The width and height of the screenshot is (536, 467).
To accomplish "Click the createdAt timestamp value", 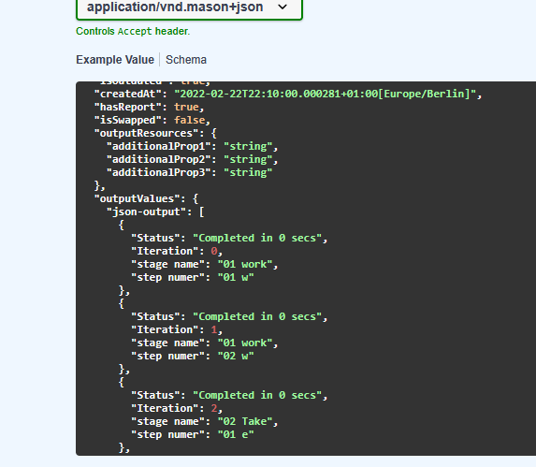I will coord(326,94).
